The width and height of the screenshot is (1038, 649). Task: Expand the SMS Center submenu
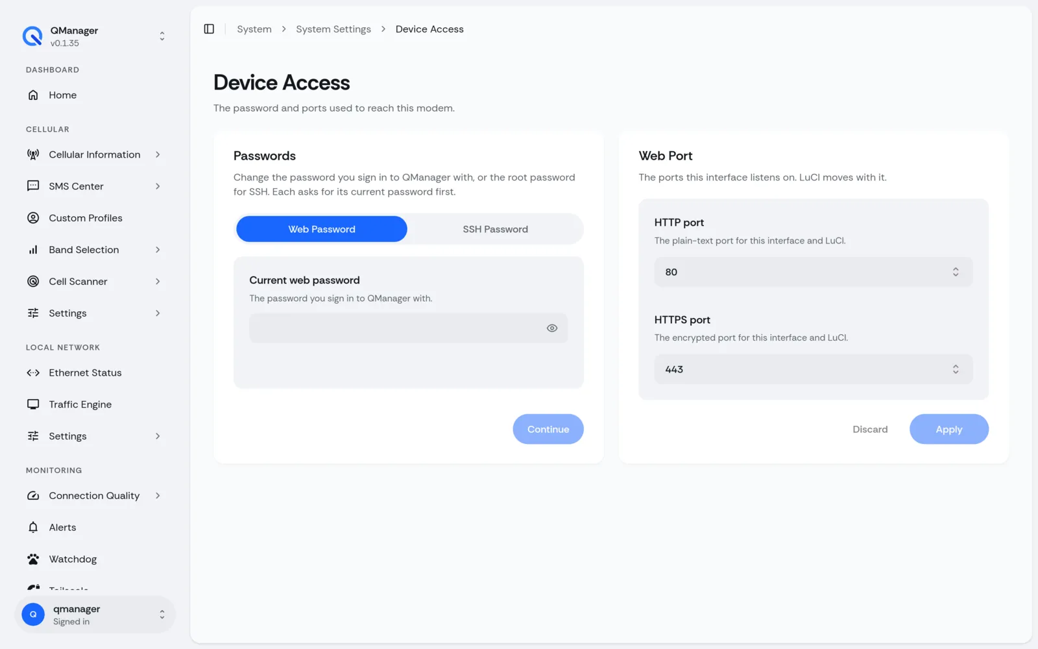tap(158, 186)
